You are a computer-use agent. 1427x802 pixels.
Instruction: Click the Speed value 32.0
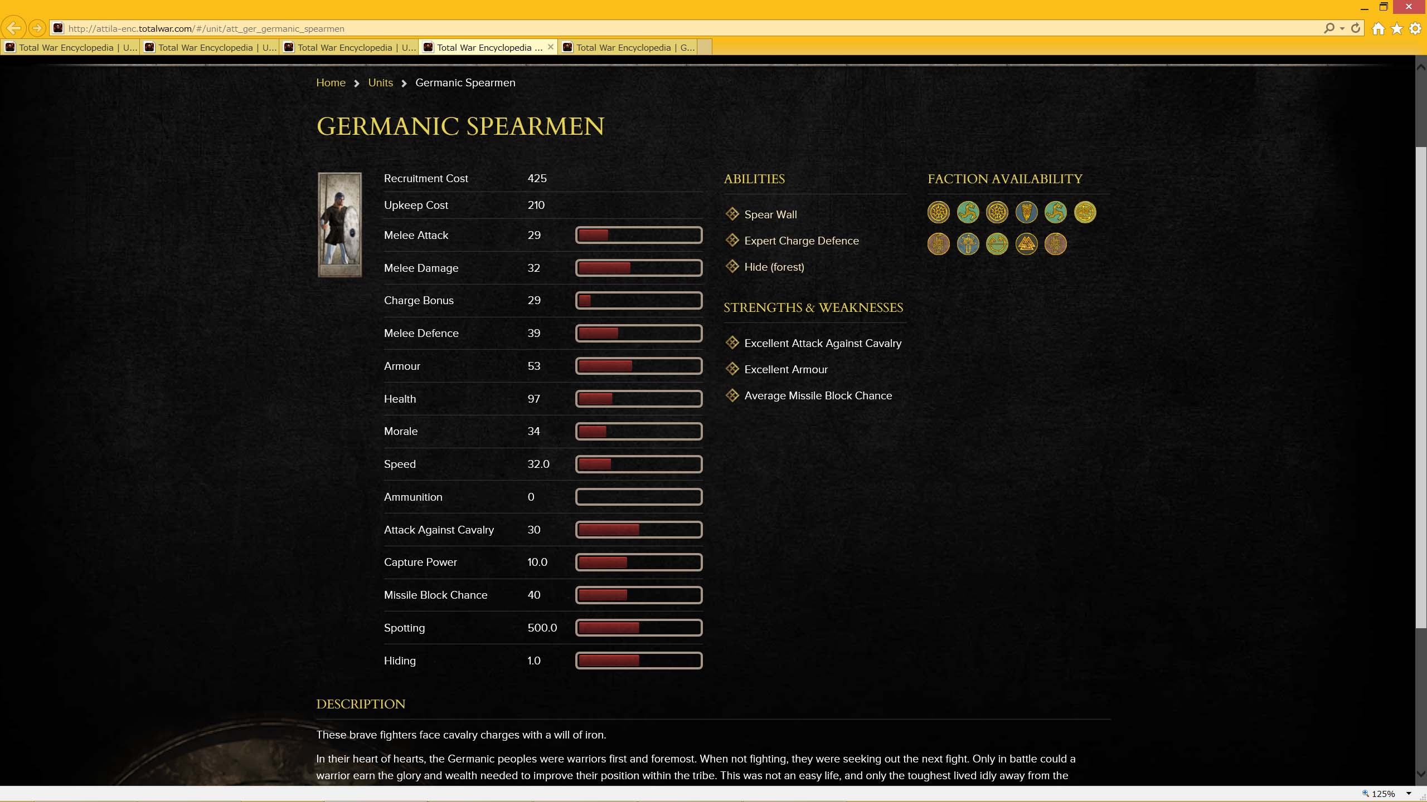point(538,464)
